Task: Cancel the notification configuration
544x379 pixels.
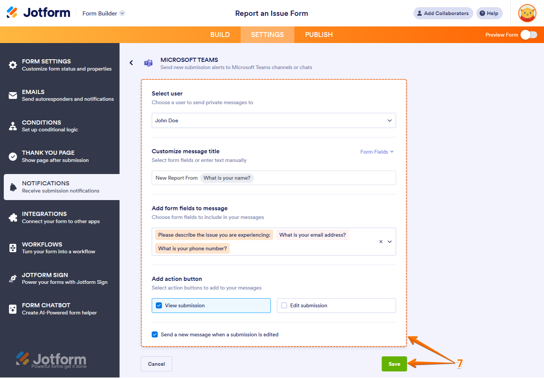Action: pos(156,364)
